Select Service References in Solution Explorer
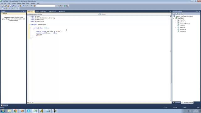The height and width of the screenshot is (113, 201). pyautogui.click(x=184, y=24)
